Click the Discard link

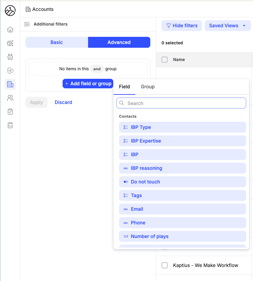point(63,102)
